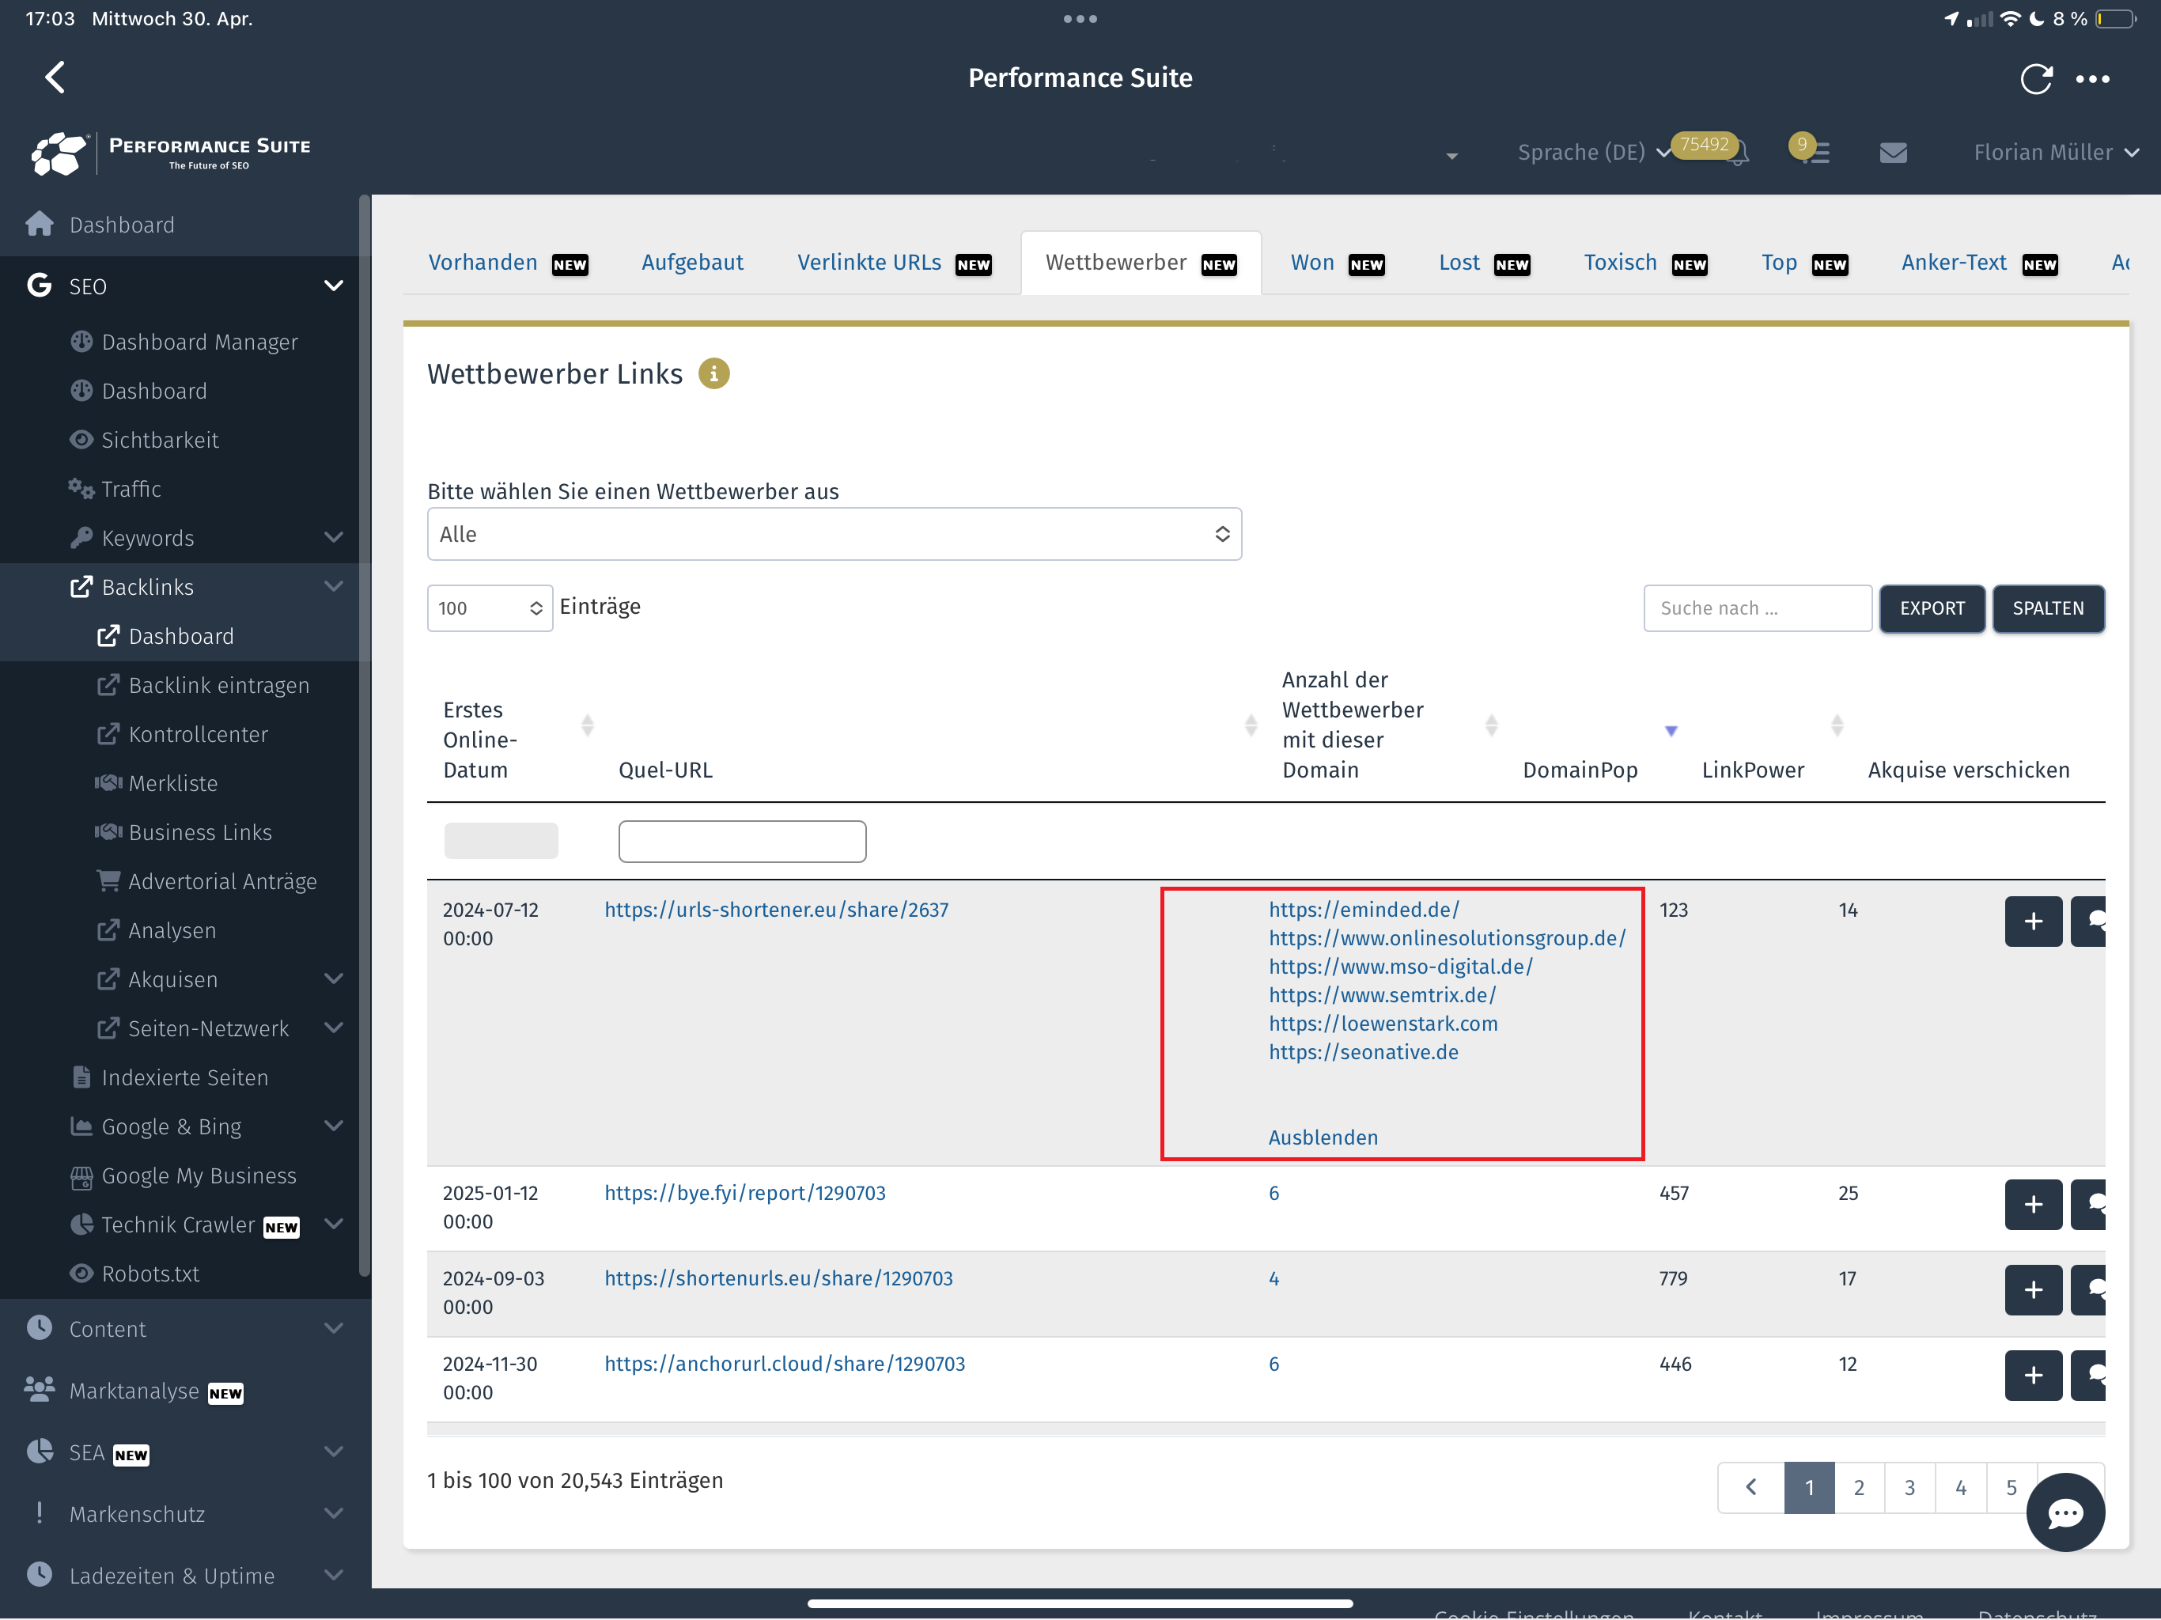Viewport: 2161px width, 1620px height.
Task: Switch to the Lost tab
Action: (1483, 263)
